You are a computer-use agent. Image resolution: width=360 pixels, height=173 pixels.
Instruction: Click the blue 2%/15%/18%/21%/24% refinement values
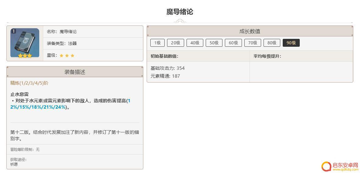[38, 107]
